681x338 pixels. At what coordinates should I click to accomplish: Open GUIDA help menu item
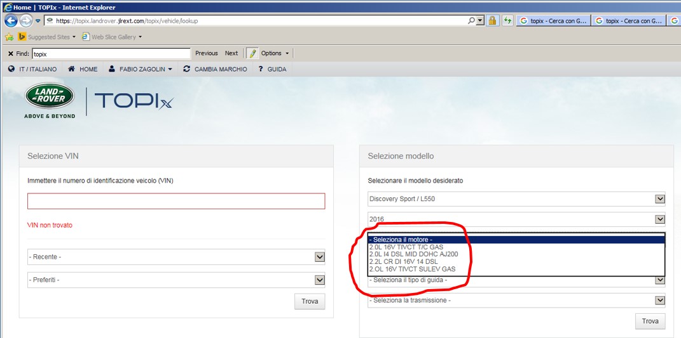tap(272, 69)
